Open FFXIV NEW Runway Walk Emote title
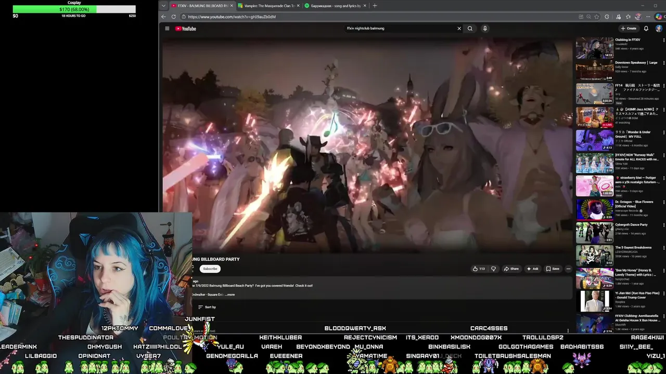This screenshot has height=374, width=666. click(x=637, y=157)
